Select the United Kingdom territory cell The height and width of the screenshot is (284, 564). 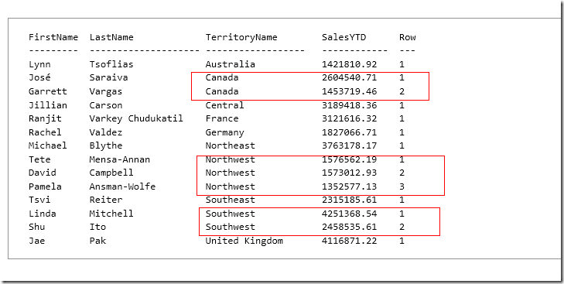pos(244,241)
